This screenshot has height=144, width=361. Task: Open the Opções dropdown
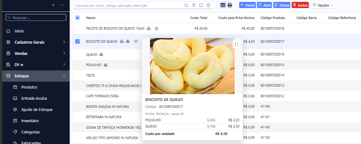(x=323, y=5)
